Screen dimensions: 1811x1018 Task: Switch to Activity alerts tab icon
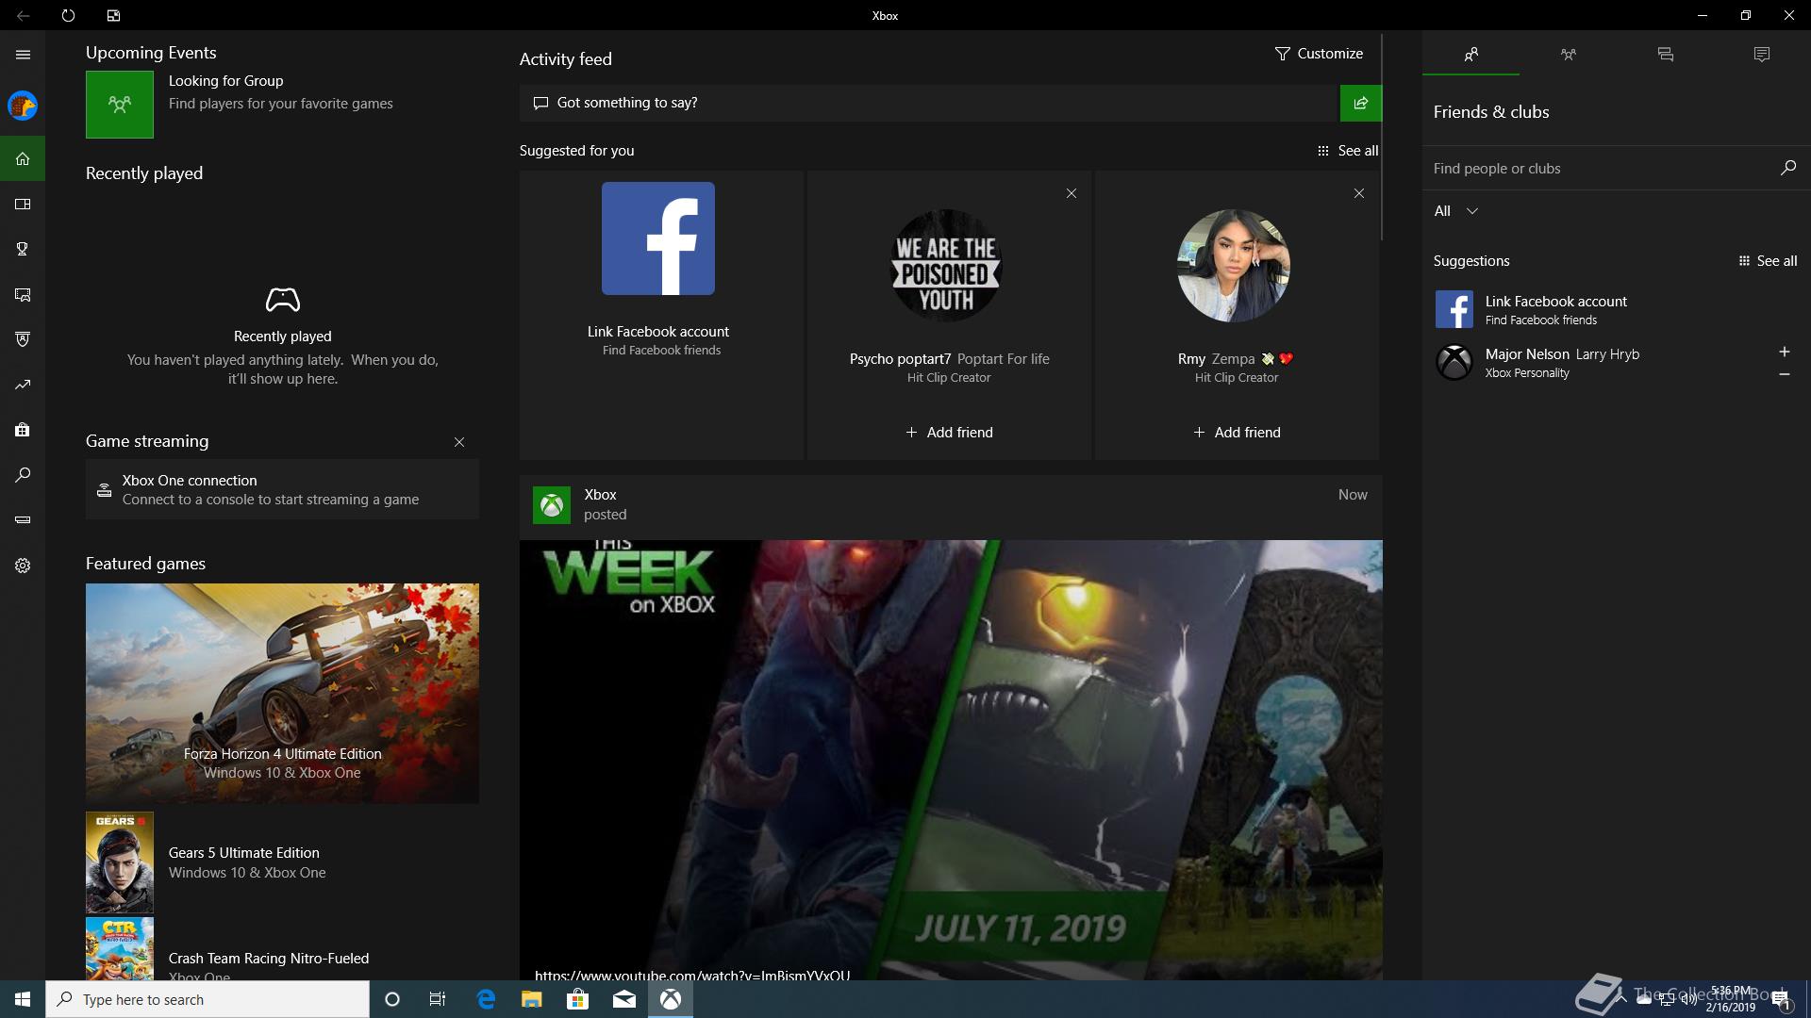click(x=1761, y=55)
